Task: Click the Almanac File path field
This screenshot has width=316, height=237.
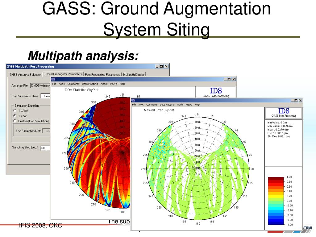Action: coord(40,85)
